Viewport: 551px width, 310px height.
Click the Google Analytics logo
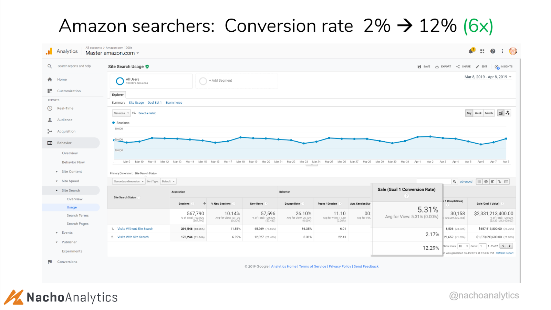pyautogui.click(x=49, y=51)
